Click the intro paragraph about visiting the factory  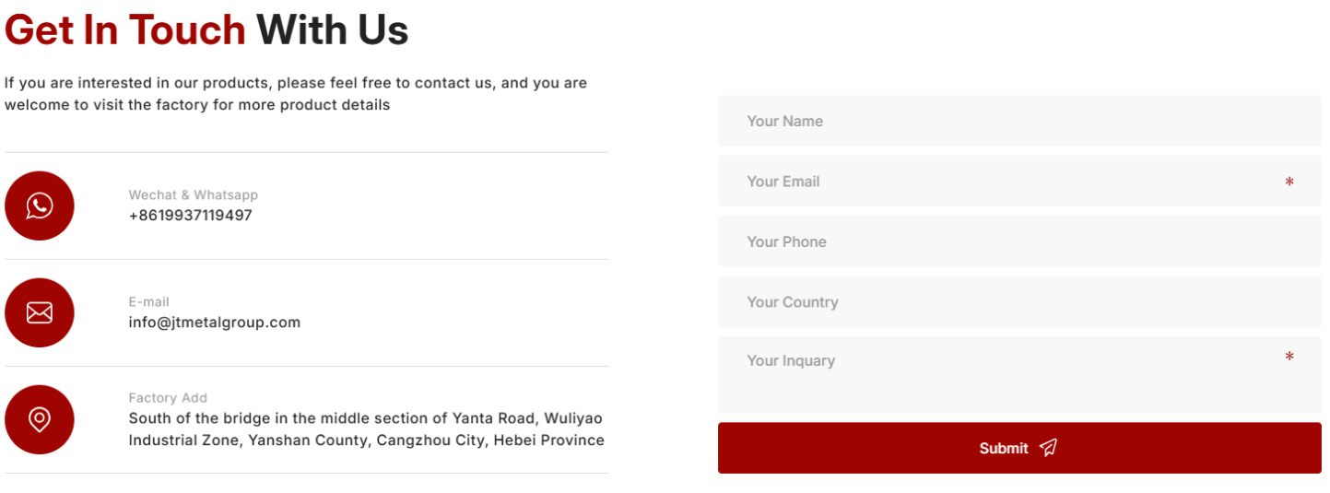(295, 94)
